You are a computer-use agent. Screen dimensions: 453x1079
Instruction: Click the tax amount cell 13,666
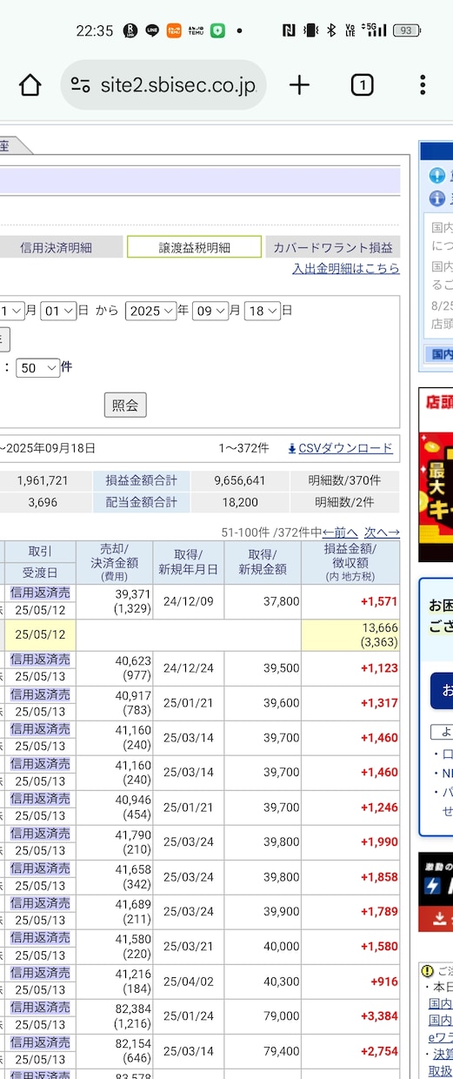tap(350, 635)
